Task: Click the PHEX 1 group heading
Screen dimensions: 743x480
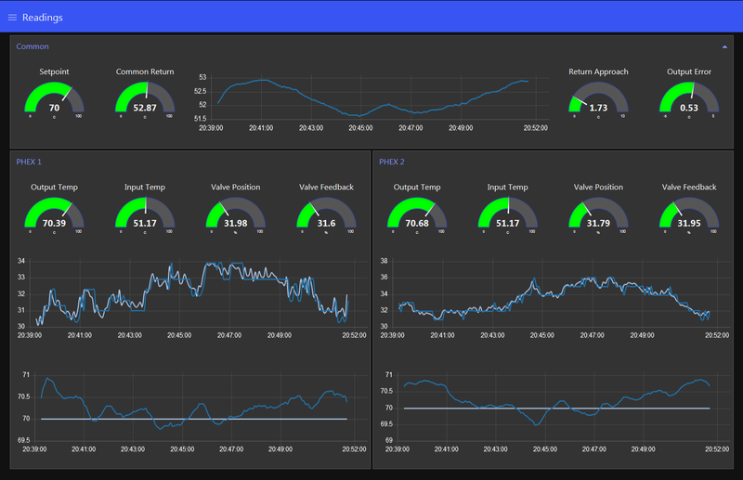Action: tap(29, 162)
